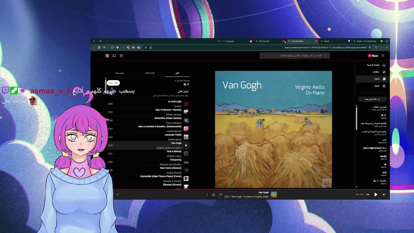This screenshot has height=233, width=414.
Task: Click Virginio Aiello artist link in player bar
Action: coord(261,197)
